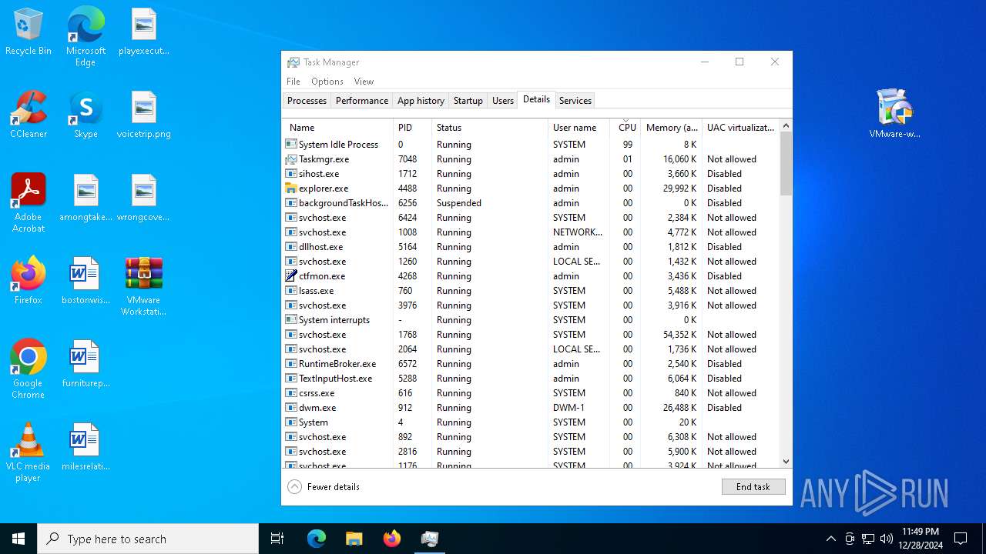Select the RuntimeBroker.exe process
986x554 pixels.
tap(531, 364)
